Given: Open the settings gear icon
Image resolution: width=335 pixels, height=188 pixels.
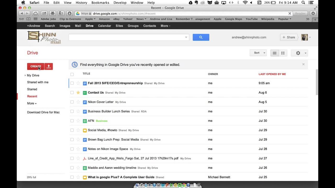Looking at the screenshot, I should 298,53.
